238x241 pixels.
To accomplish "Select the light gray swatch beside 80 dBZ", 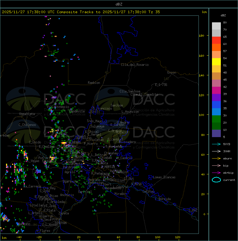I will point(216,26).
